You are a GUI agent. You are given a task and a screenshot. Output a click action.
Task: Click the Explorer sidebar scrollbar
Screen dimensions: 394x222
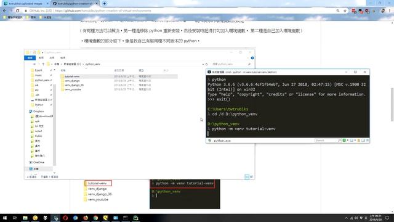coord(54,125)
